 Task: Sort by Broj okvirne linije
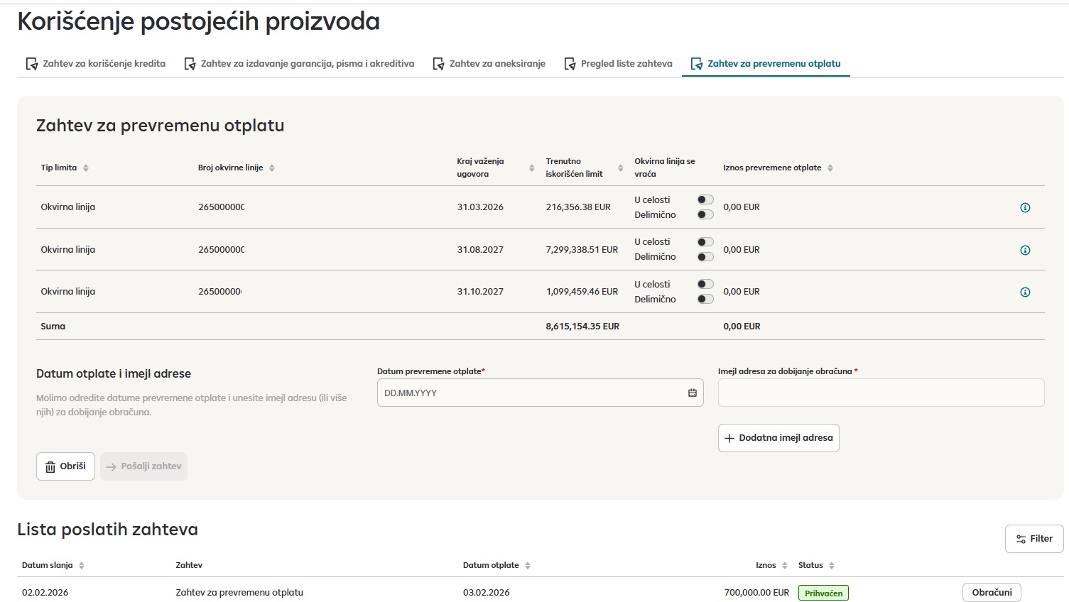[272, 168]
